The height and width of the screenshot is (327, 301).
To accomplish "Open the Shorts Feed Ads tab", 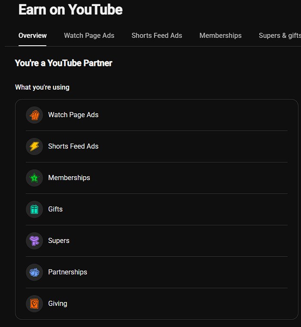I will pos(157,36).
